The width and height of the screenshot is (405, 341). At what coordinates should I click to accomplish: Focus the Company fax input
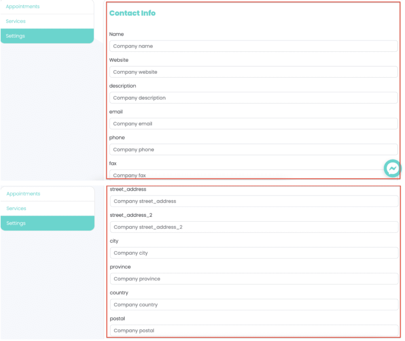click(x=254, y=174)
